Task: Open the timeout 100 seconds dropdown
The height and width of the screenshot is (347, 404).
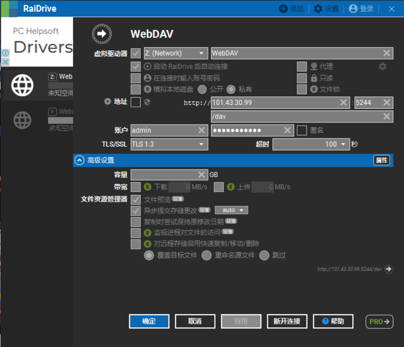Action: (x=311, y=144)
